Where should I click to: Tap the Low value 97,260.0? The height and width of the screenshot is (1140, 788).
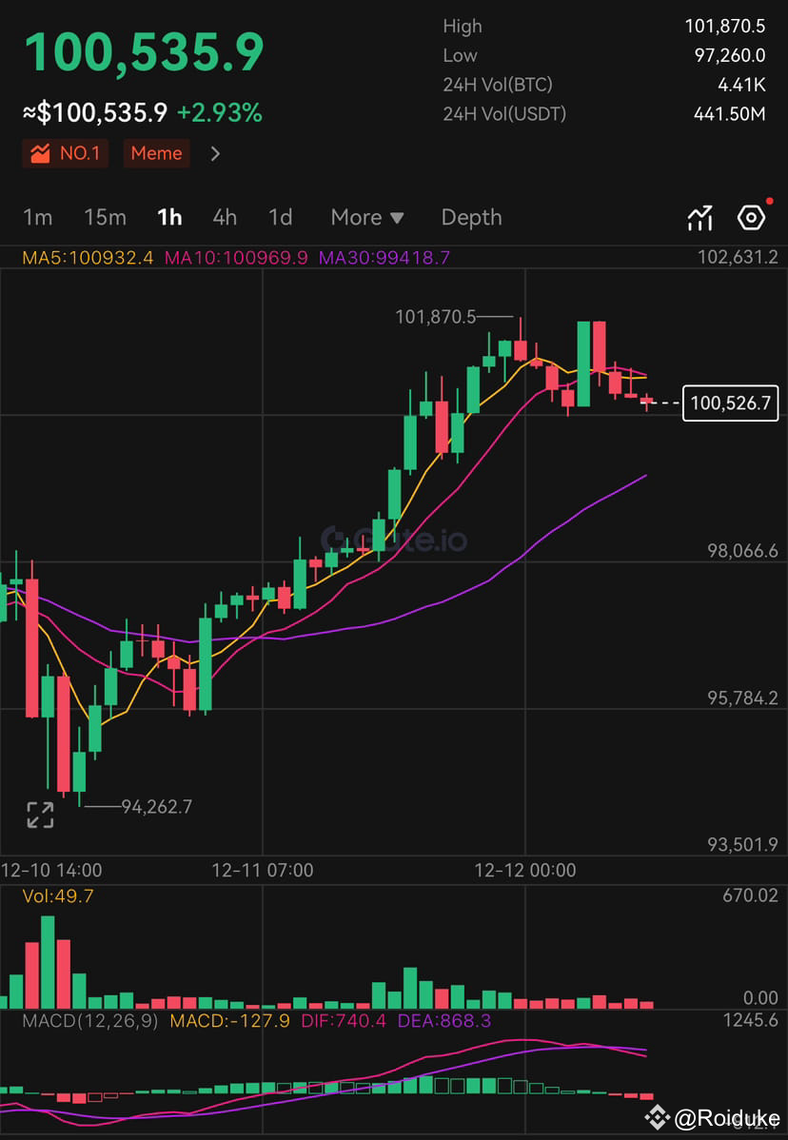[729, 55]
